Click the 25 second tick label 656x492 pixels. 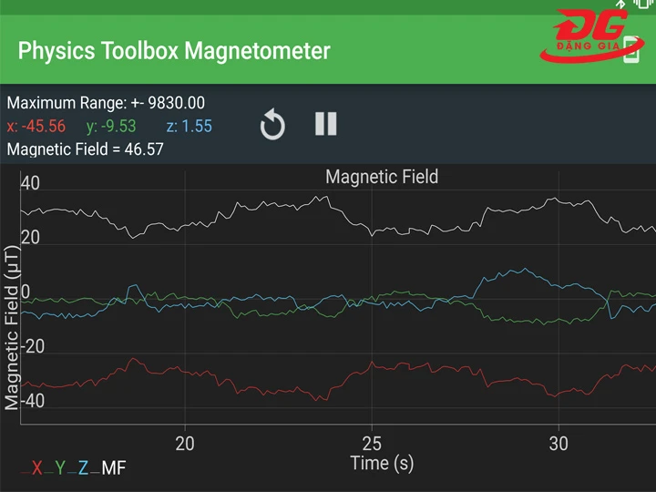click(372, 443)
